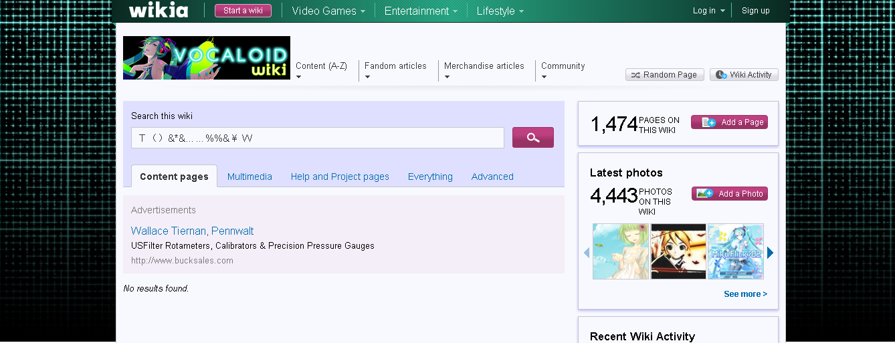Expand the Fandom articles menu
Viewport: 895px width, 343px height.
pos(395,70)
